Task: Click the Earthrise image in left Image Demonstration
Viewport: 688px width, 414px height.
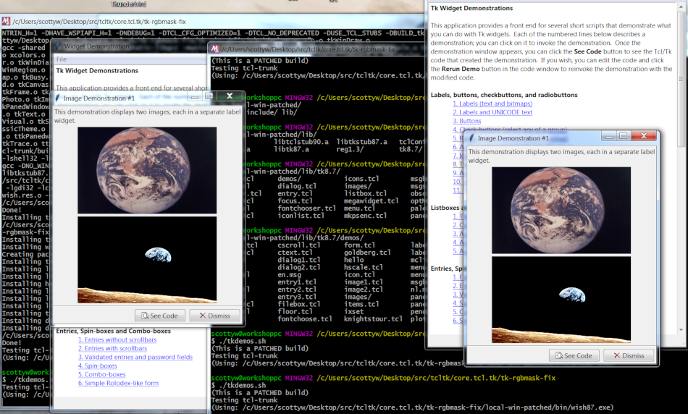Action: pos(147,260)
